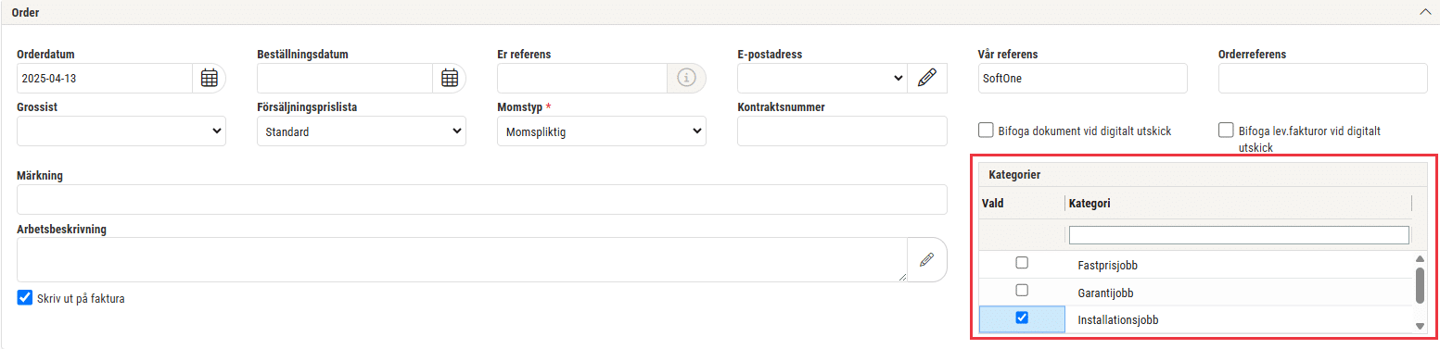Click the Kategorier list scroll-down arrow
Image resolution: width=1440 pixels, height=349 pixels.
coord(1420,326)
